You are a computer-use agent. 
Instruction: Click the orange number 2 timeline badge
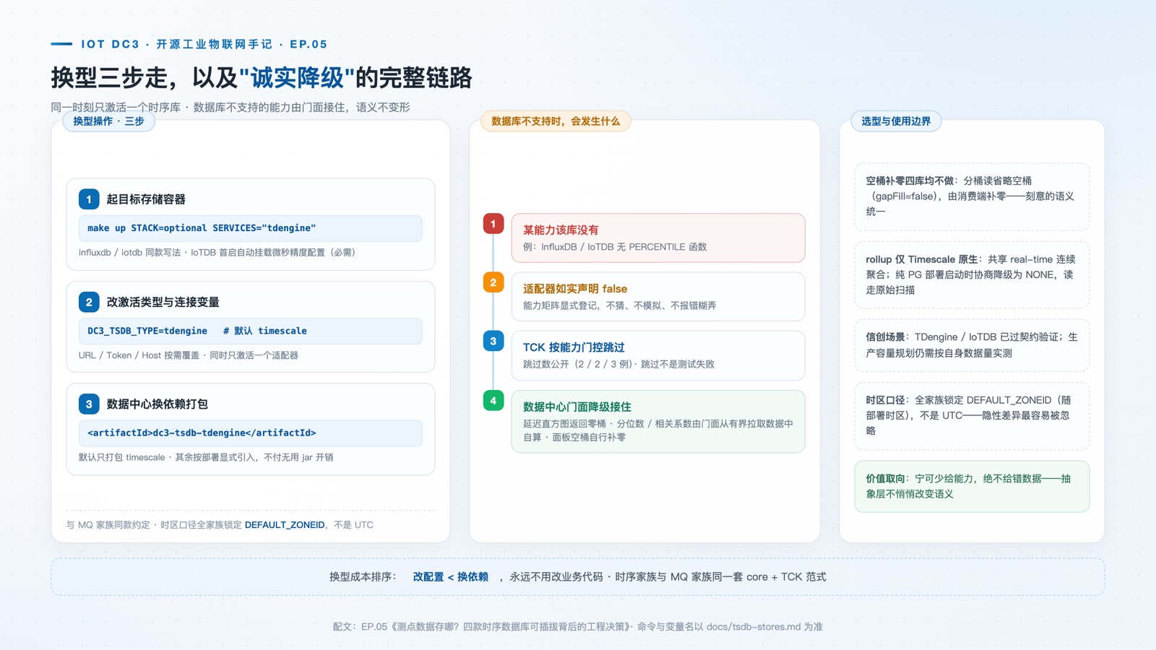click(x=493, y=282)
